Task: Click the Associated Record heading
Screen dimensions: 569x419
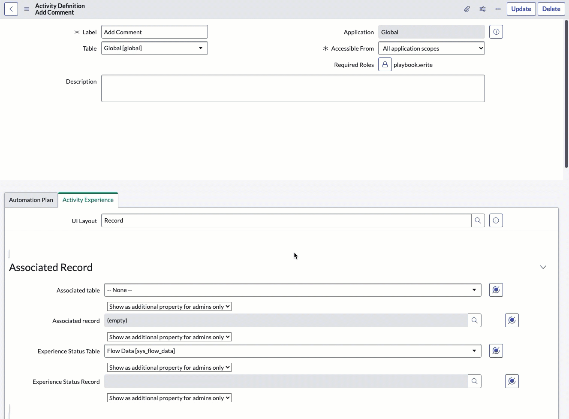Action: pos(51,267)
